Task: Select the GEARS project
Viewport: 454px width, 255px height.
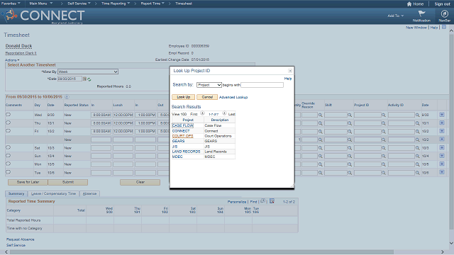Action: click(x=178, y=141)
